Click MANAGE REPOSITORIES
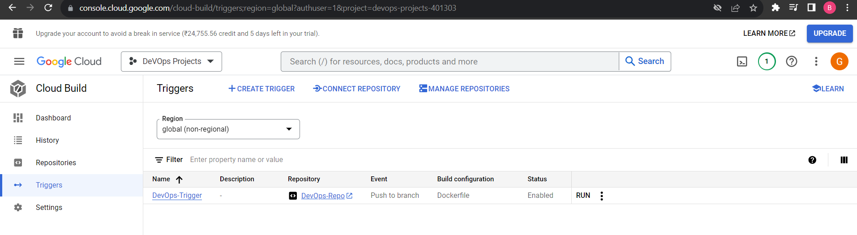The height and width of the screenshot is (235, 857). click(x=464, y=89)
